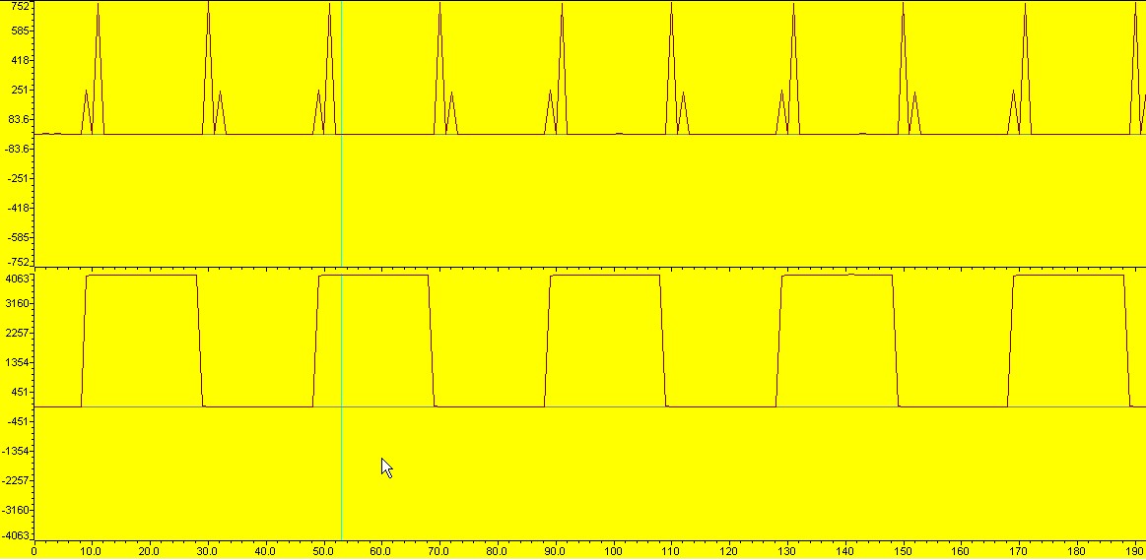Viewport: 1146px width, 560px height.
Task: Click the upper plot Y-axis label 752
Action: 21,6
